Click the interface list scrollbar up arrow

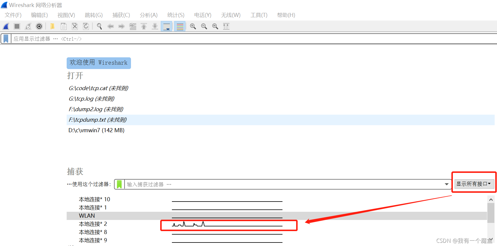click(491, 199)
